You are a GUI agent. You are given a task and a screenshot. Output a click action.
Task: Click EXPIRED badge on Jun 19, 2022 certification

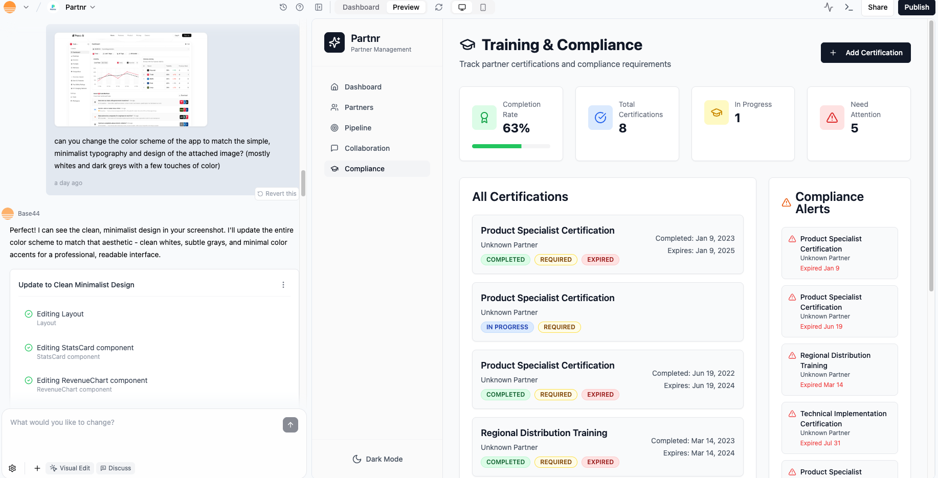[600, 395]
